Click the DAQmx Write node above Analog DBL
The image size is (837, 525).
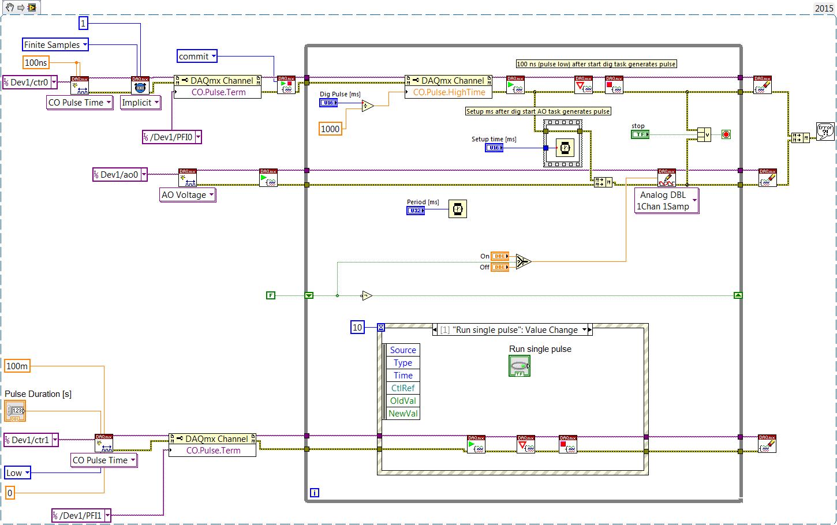pos(667,178)
